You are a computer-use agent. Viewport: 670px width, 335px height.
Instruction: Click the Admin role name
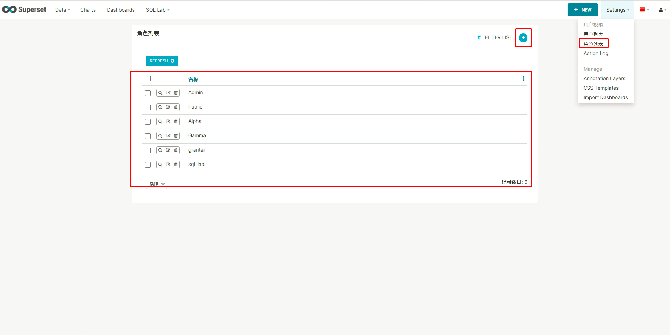click(x=196, y=92)
